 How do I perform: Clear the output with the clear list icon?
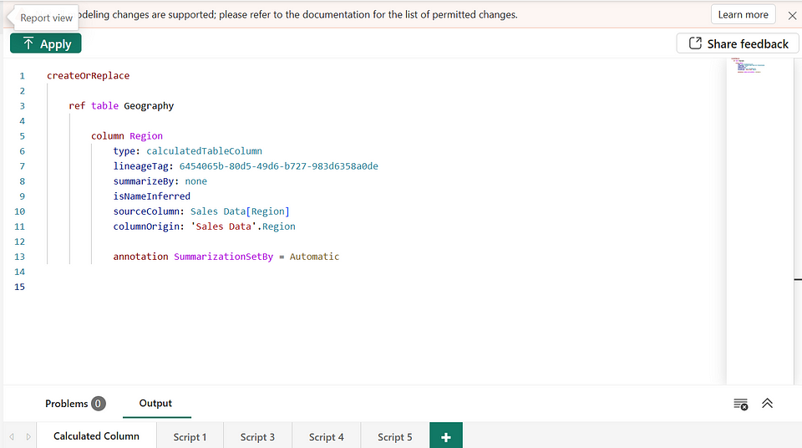[741, 404]
